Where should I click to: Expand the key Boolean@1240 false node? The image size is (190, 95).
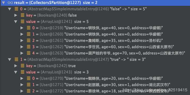[16, 15]
